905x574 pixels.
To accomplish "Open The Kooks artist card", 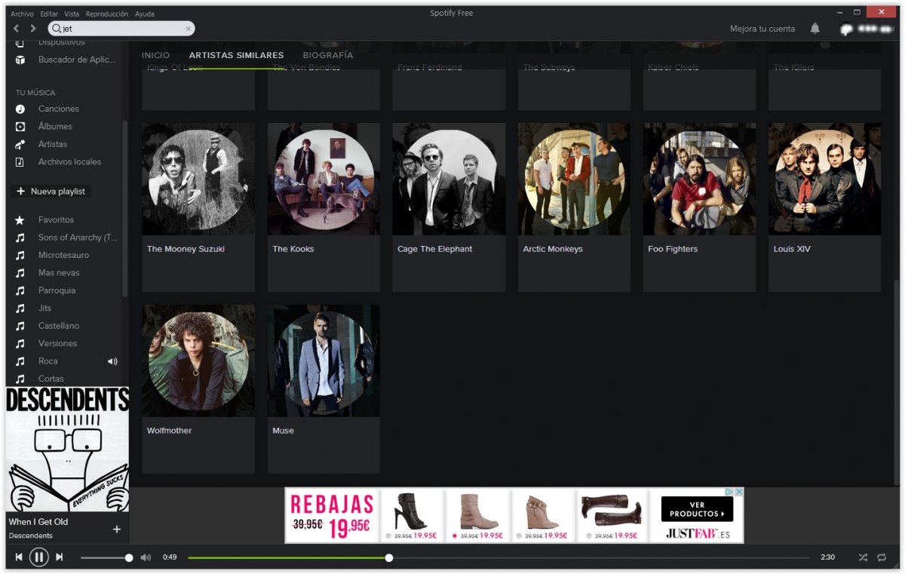I will coord(324,207).
